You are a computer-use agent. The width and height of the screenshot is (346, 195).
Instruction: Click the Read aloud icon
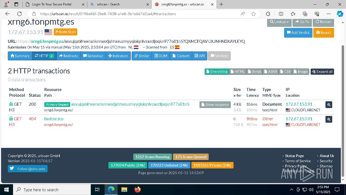(243, 14)
